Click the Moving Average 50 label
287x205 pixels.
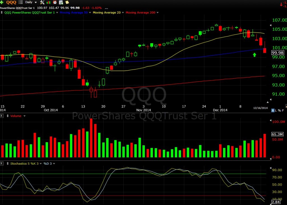74,13
